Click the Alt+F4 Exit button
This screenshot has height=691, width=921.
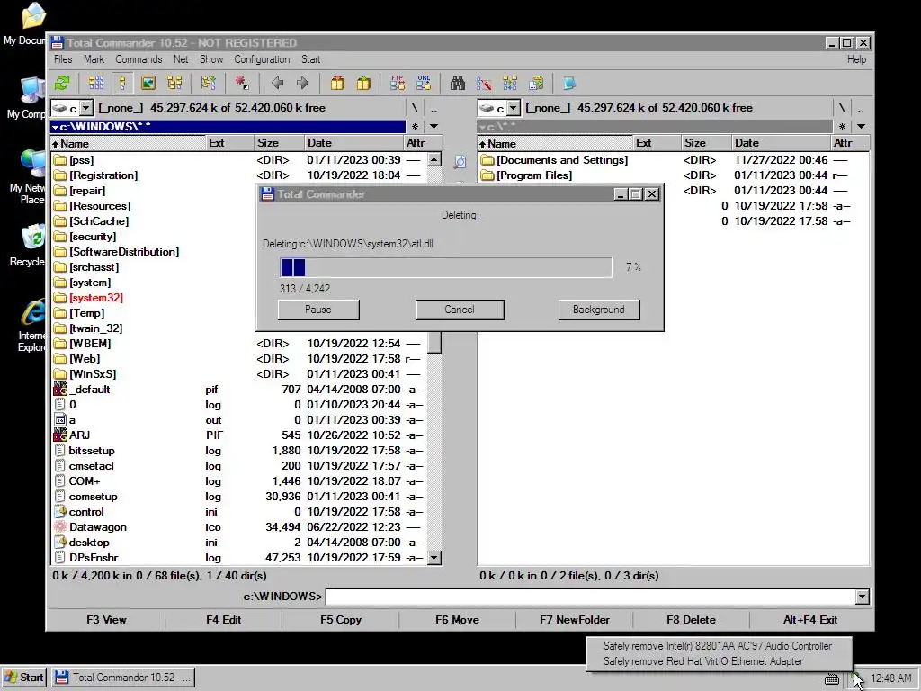810,619
